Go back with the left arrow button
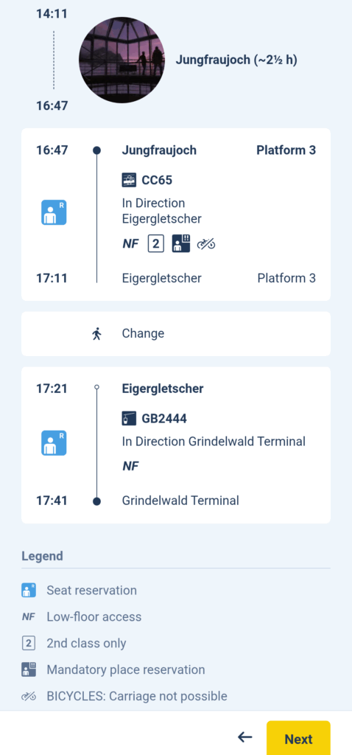This screenshot has height=755, width=352. click(x=244, y=737)
